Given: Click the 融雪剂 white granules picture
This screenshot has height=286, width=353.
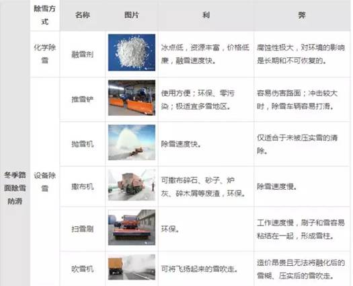Looking at the screenshot, I should 132,52.
